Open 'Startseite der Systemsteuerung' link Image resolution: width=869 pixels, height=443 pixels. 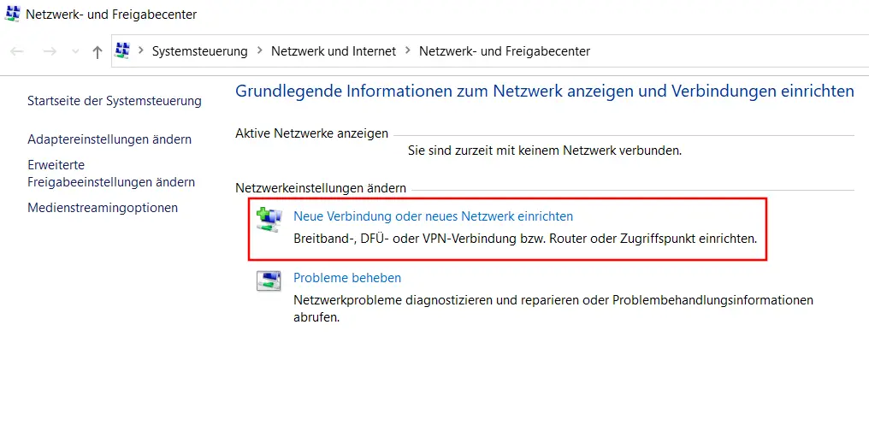click(x=115, y=101)
